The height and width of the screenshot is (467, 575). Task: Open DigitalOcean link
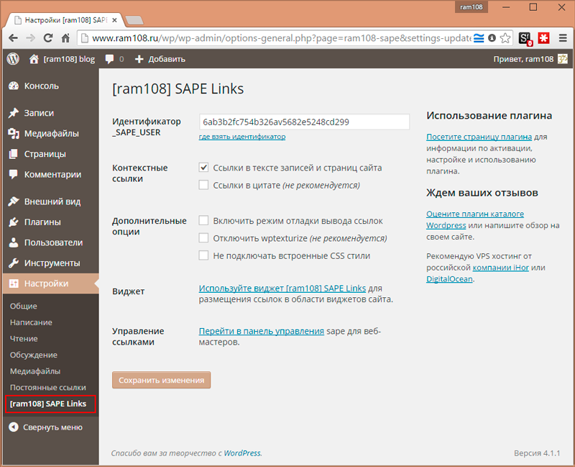pyautogui.click(x=449, y=279)
